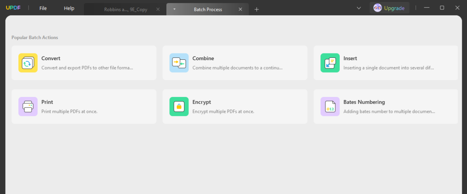Select the Batch Process tab
Viewport: 467px width, 194px height.
pyautogui.click(x=208, y=9)
